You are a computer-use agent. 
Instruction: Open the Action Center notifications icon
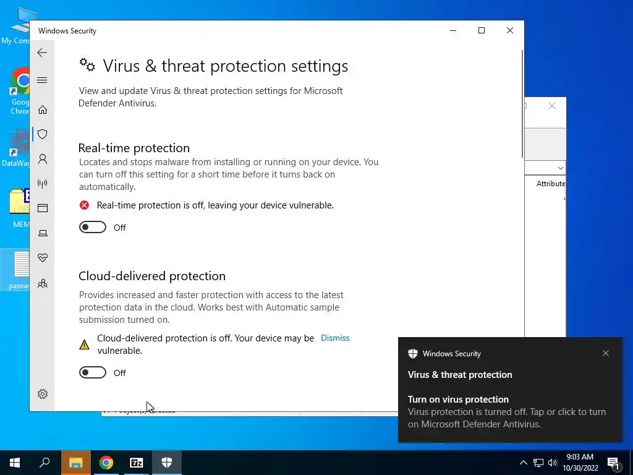[x=614, y=463]
